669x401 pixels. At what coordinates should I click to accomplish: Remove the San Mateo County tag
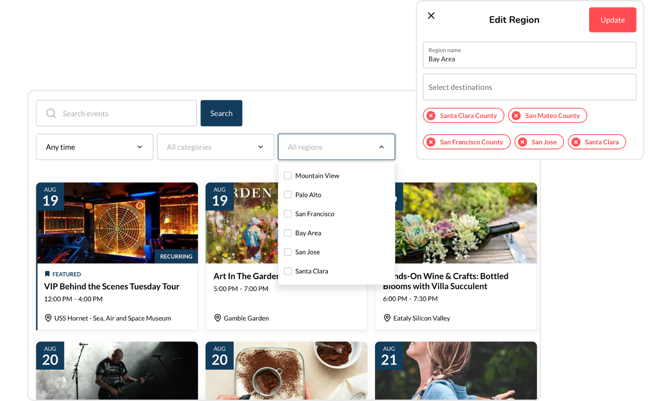coord(517,116)
